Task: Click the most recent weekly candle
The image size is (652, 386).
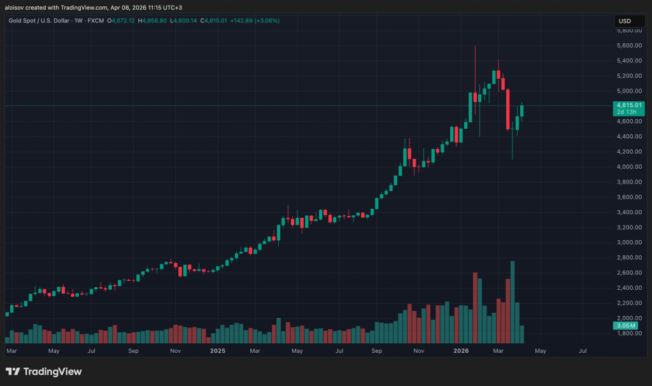Action: pos(522,111)
